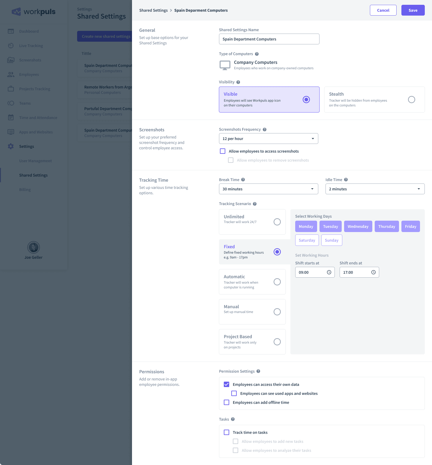The height and width of the screenshot is (465, 432).
Task: Select the Live Tracking icon
Action: 11,46
